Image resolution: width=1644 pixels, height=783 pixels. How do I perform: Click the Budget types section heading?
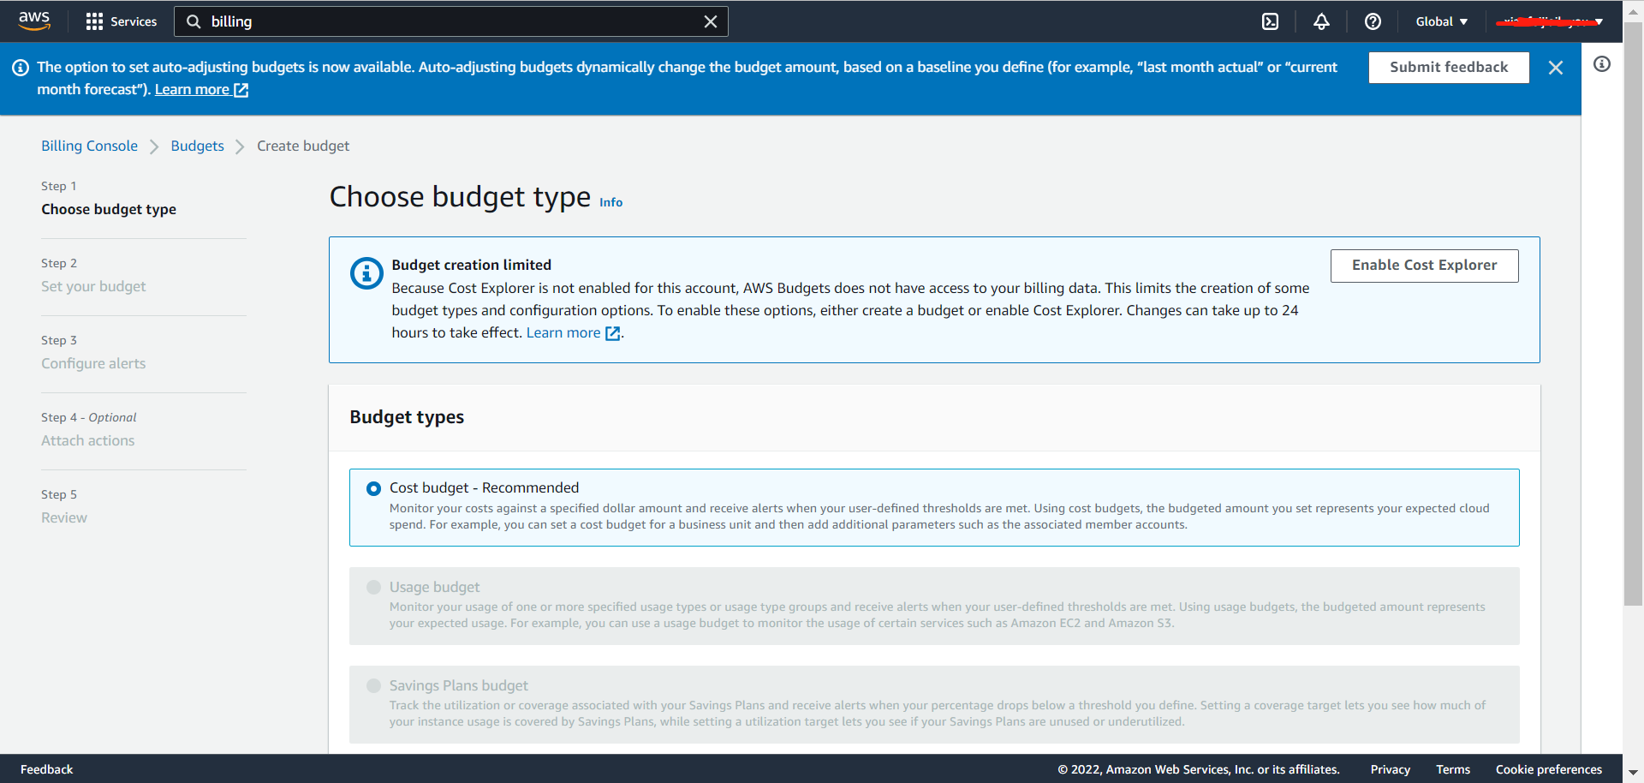[407, 417]
